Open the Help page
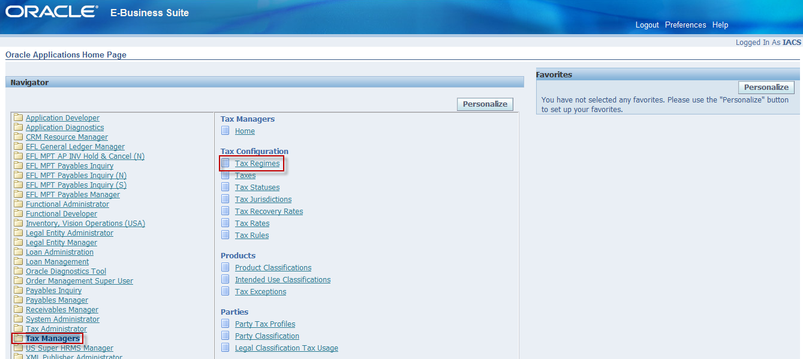This screenshot has height=359, width=803. 720,25
